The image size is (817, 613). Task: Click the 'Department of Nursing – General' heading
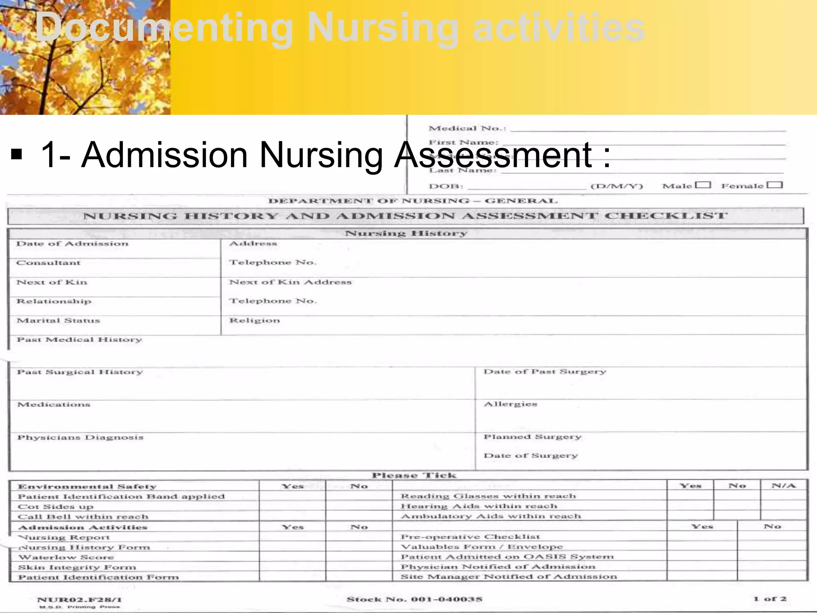pos(413,201)
